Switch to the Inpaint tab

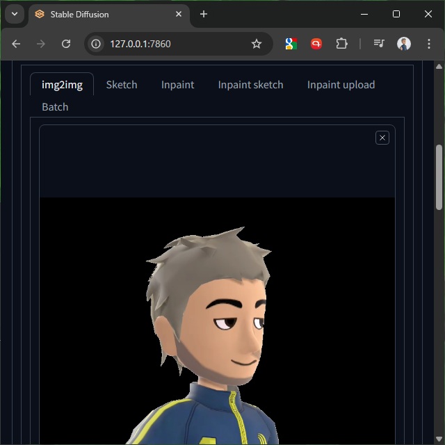point(177,85)
